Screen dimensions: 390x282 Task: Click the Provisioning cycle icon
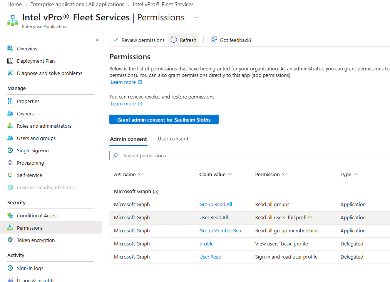coord(10,163)
